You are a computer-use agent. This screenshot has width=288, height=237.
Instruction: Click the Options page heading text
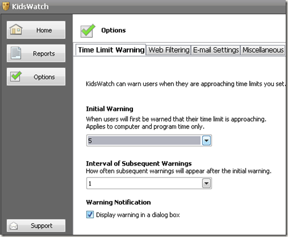point(113,30)
